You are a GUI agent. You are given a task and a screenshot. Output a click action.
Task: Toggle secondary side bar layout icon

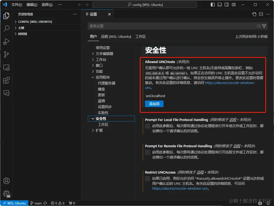point(227,5)
